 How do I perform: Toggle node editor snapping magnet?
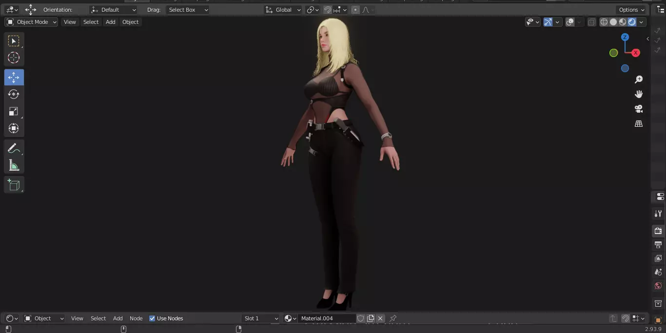tap(626, 318)
